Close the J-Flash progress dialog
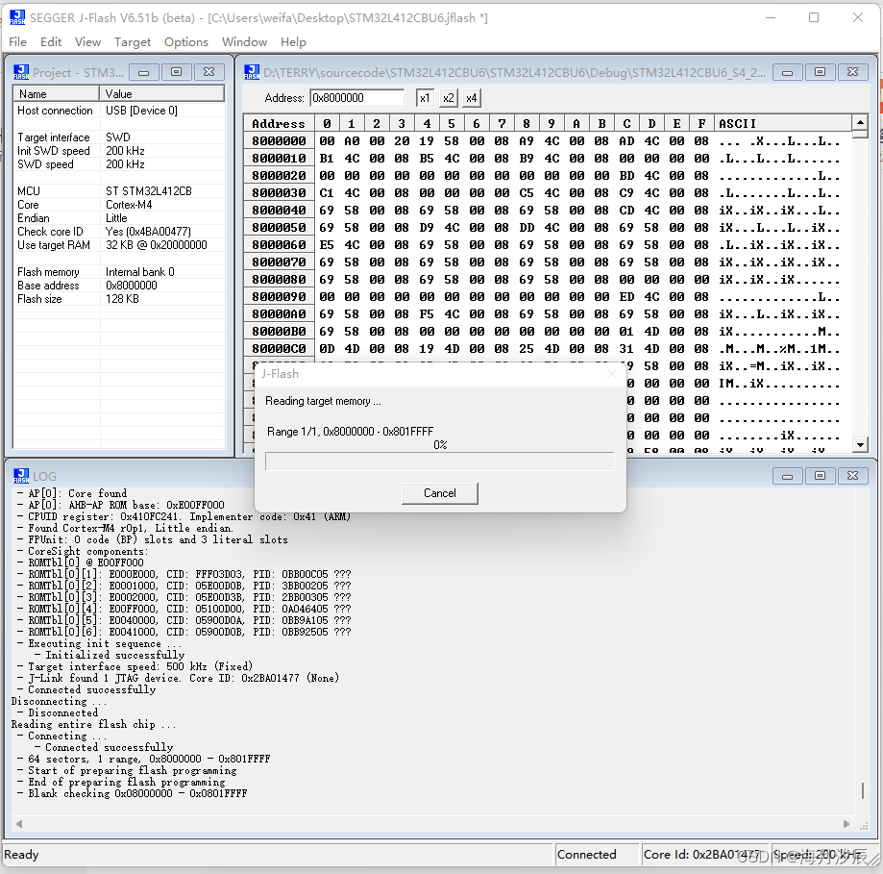The height and width of the screenshot is (874, 883). [612, 374]
